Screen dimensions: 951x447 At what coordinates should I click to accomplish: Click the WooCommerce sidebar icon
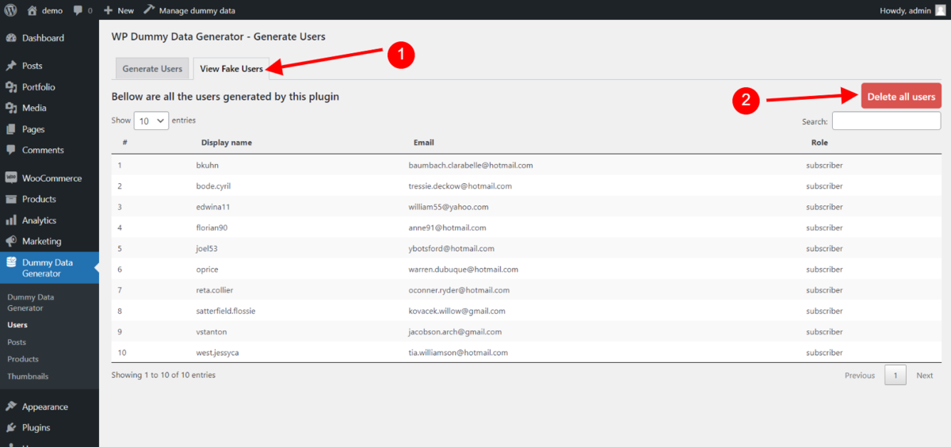(x=11, y=178)
